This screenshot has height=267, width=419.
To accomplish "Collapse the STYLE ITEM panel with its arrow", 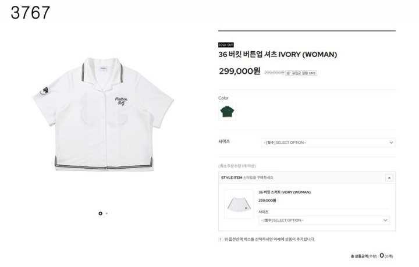I will 389,178.
